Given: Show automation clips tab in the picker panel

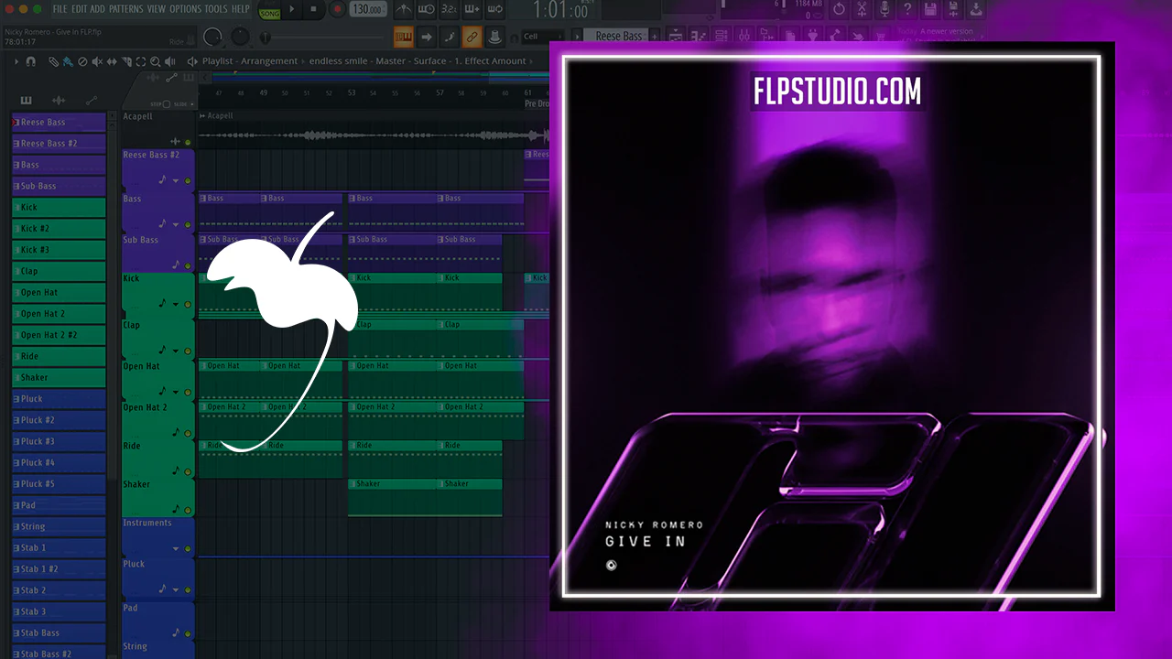Looking at the screenshot, I should point(92,100).
